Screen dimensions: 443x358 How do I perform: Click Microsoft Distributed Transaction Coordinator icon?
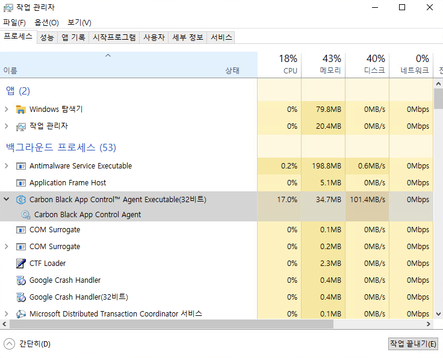[x=21, y=314]
